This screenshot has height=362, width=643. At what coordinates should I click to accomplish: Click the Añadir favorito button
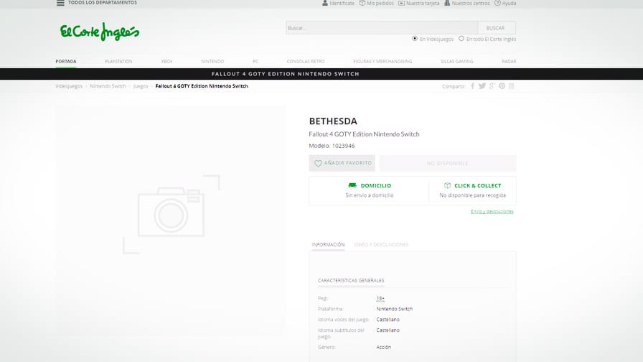tap(342, 163)
